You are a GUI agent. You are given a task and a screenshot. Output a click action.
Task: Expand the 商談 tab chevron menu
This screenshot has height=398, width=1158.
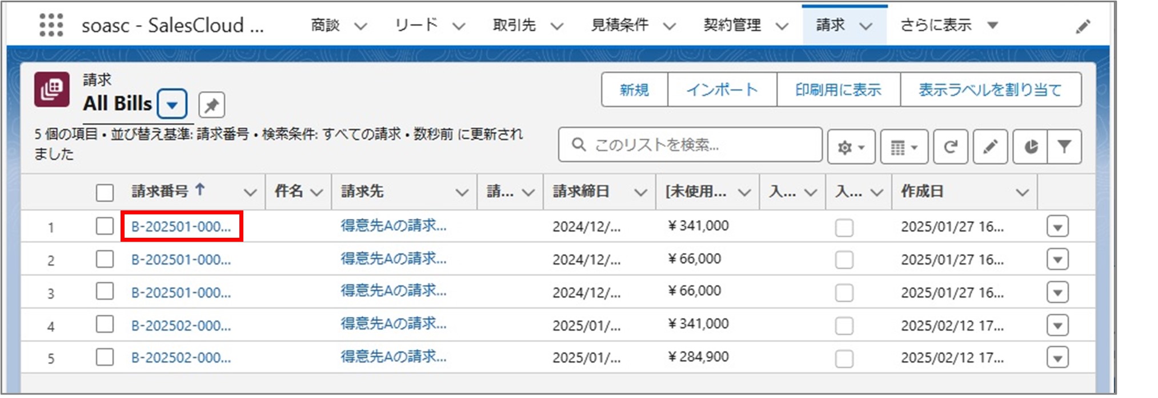(360, 26)
